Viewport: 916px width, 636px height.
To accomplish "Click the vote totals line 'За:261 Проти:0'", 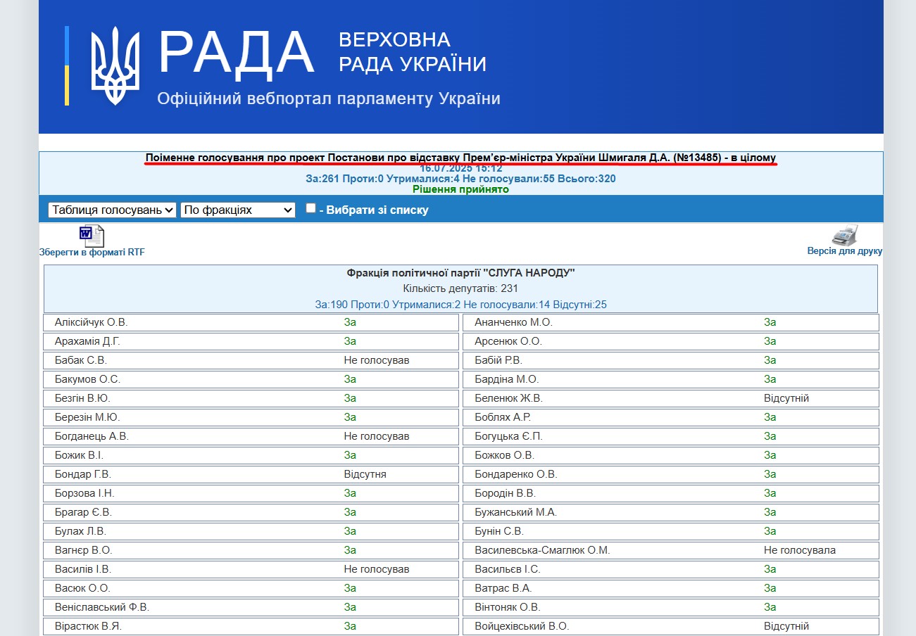I will pyautogui.click(x=460, y=179).
